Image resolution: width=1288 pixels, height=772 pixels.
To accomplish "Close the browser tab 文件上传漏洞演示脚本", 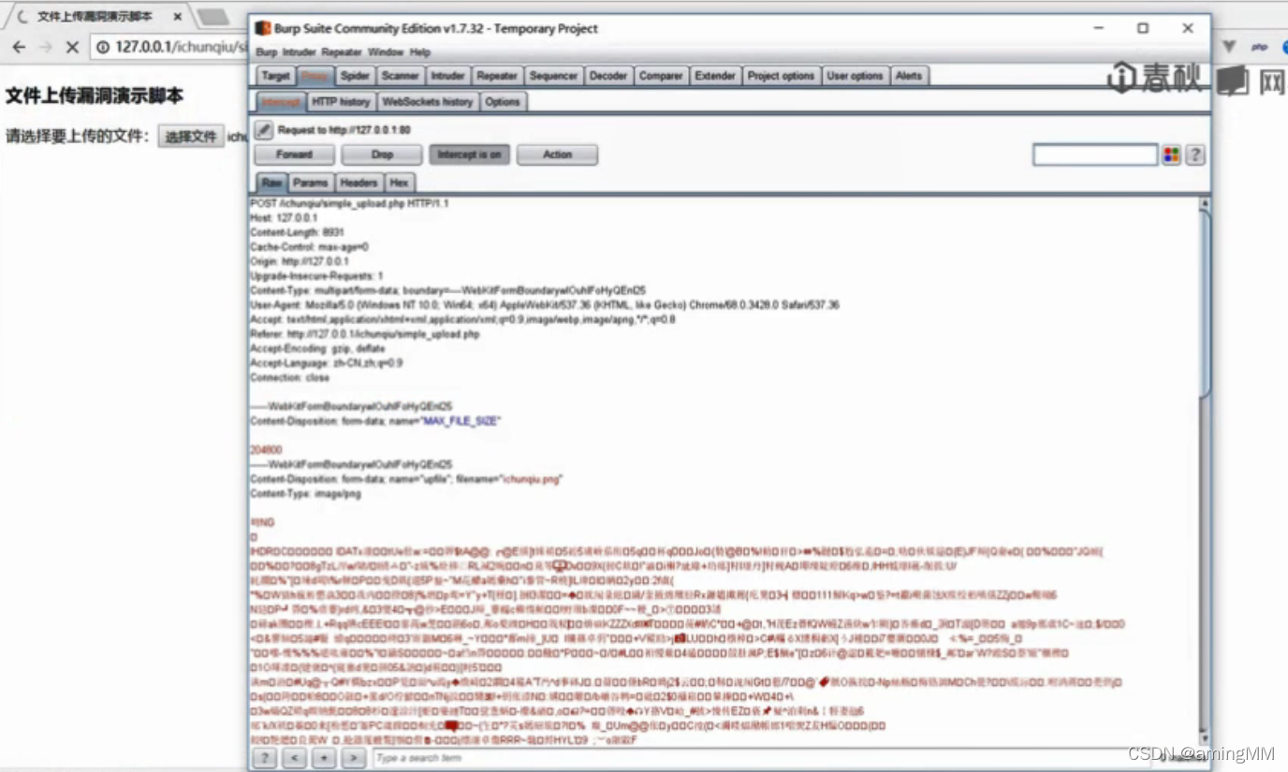I will pos(178,17).
